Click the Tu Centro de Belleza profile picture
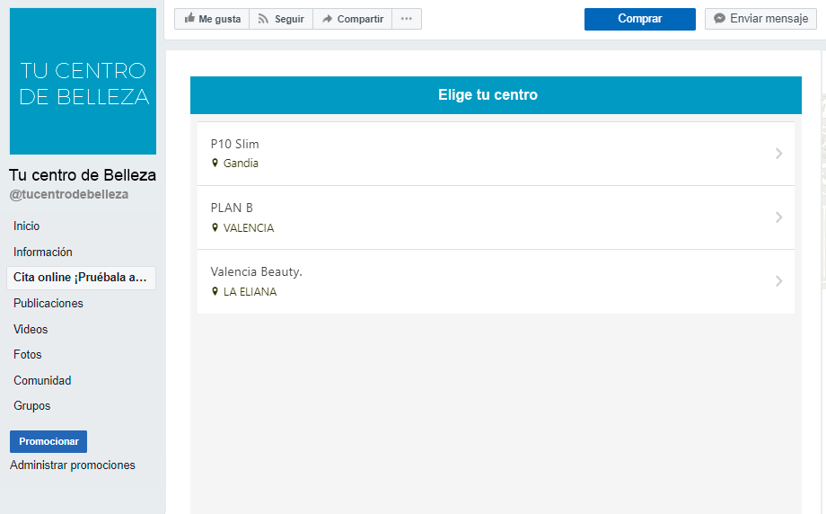Image resolution: width=826 pixels, height=514 pixels. (83, 81)
